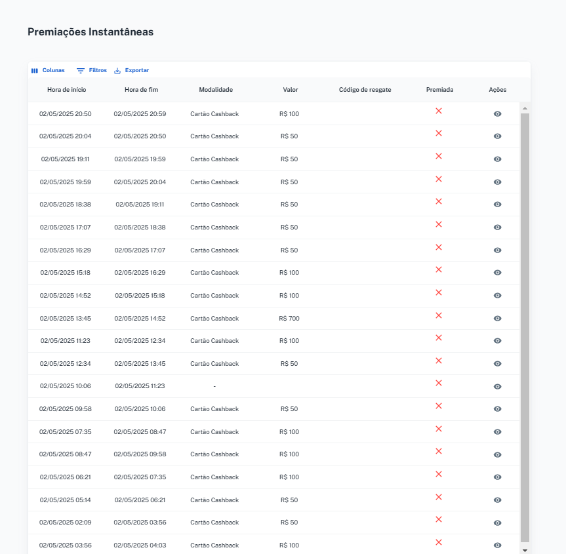Image resolution: width=566 pixels, height=554 pixels.
Task: Sort by the Hora de início column header
Action: [66, 90]
